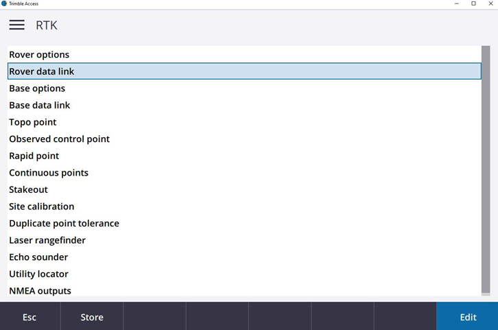Open Echo sounder settings
The image size is (498, 330).
pyautogui.click(x=38, y=257)
